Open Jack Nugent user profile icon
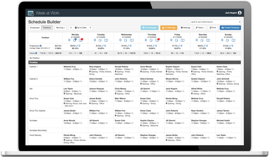Screen dimensions: 269x157 pyautogui.click(x=239, y=13)
